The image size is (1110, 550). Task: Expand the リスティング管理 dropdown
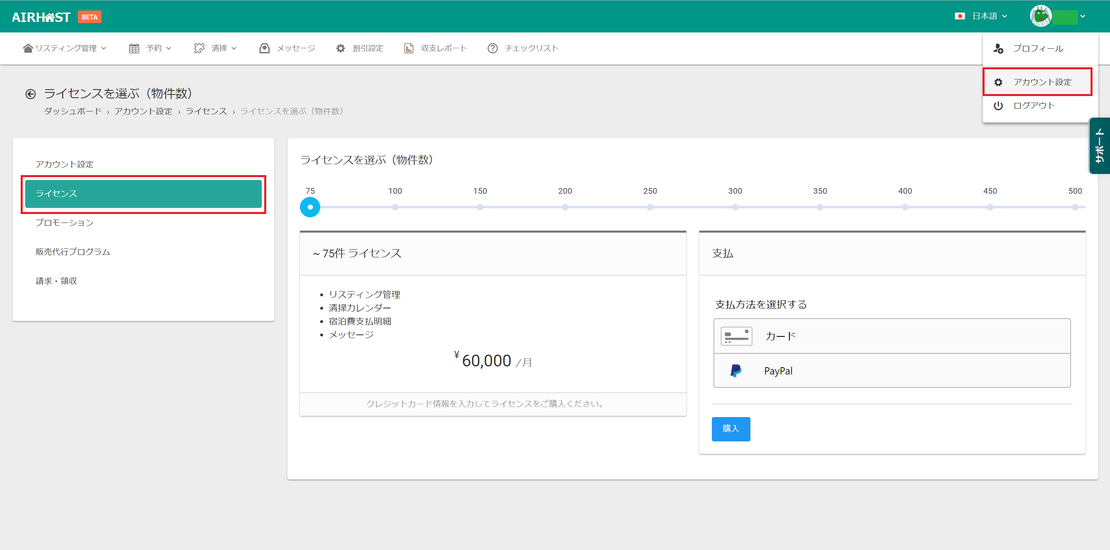pyautogui.click(x=65, y=48)
